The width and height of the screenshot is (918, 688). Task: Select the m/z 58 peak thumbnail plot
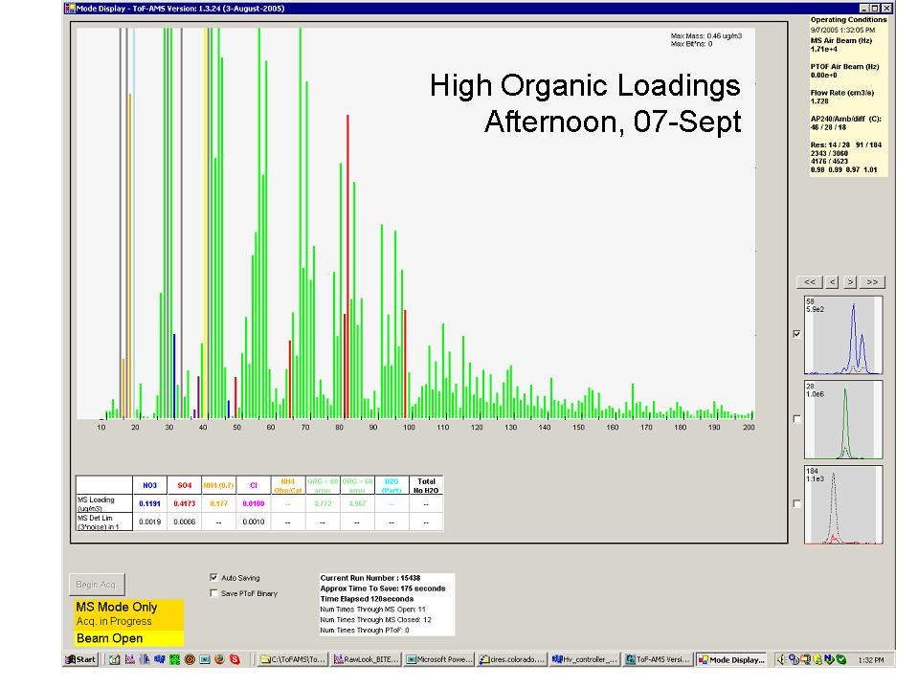[842, 335]
